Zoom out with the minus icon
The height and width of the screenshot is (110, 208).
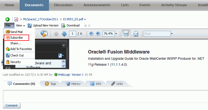[x=91, y=34]
